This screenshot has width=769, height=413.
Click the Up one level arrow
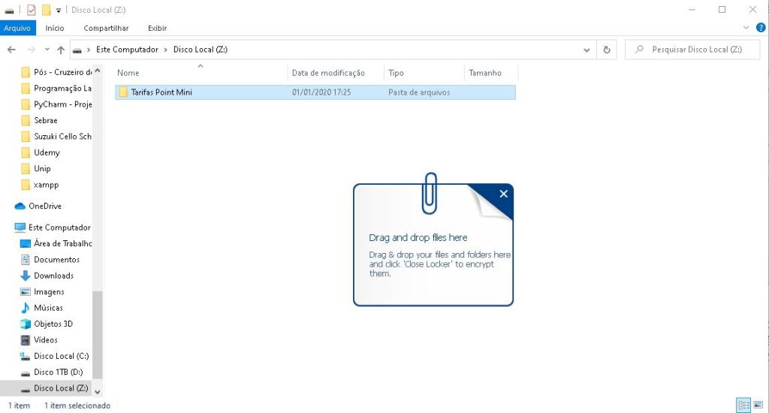click(x=61, y=50)
